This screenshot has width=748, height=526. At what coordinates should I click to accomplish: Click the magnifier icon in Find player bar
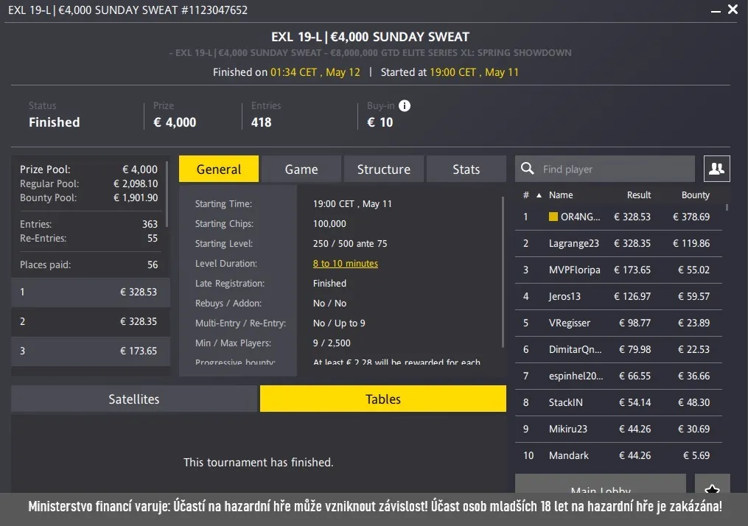pyautogui.click(x=528, y=168)
